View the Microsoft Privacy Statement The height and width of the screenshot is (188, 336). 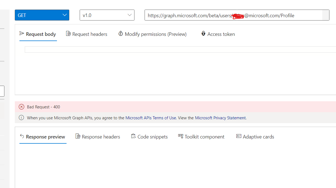(220, 118)
